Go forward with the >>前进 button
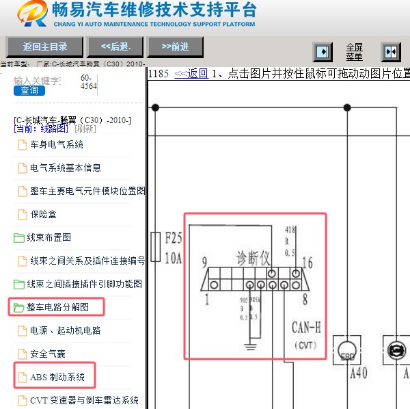410x409 pixels. coord(175,47)
